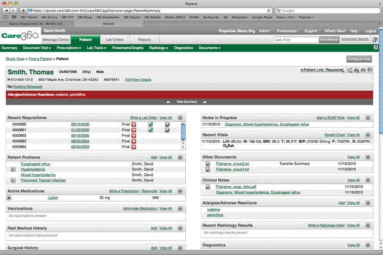The height and width of the screenshot is (255, 383).
Task: Select Diagnostics in the green menu bar
Action: (x=183, y=48)
